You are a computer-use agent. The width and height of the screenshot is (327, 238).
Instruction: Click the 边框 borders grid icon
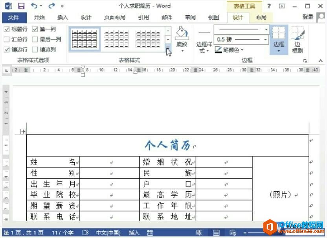coord(279,33)
